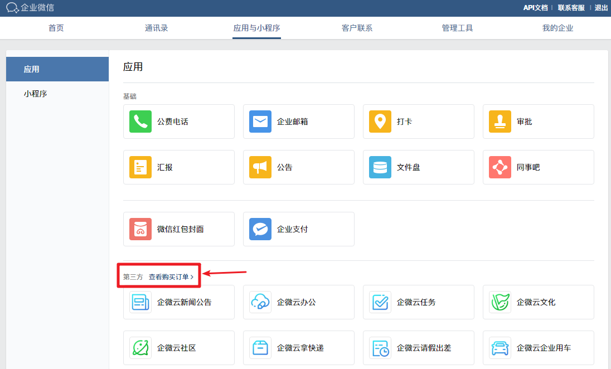Click the 企微云任务 checkmark icon
The width and height of the screenshot is (611, 369).
(380, 302)
